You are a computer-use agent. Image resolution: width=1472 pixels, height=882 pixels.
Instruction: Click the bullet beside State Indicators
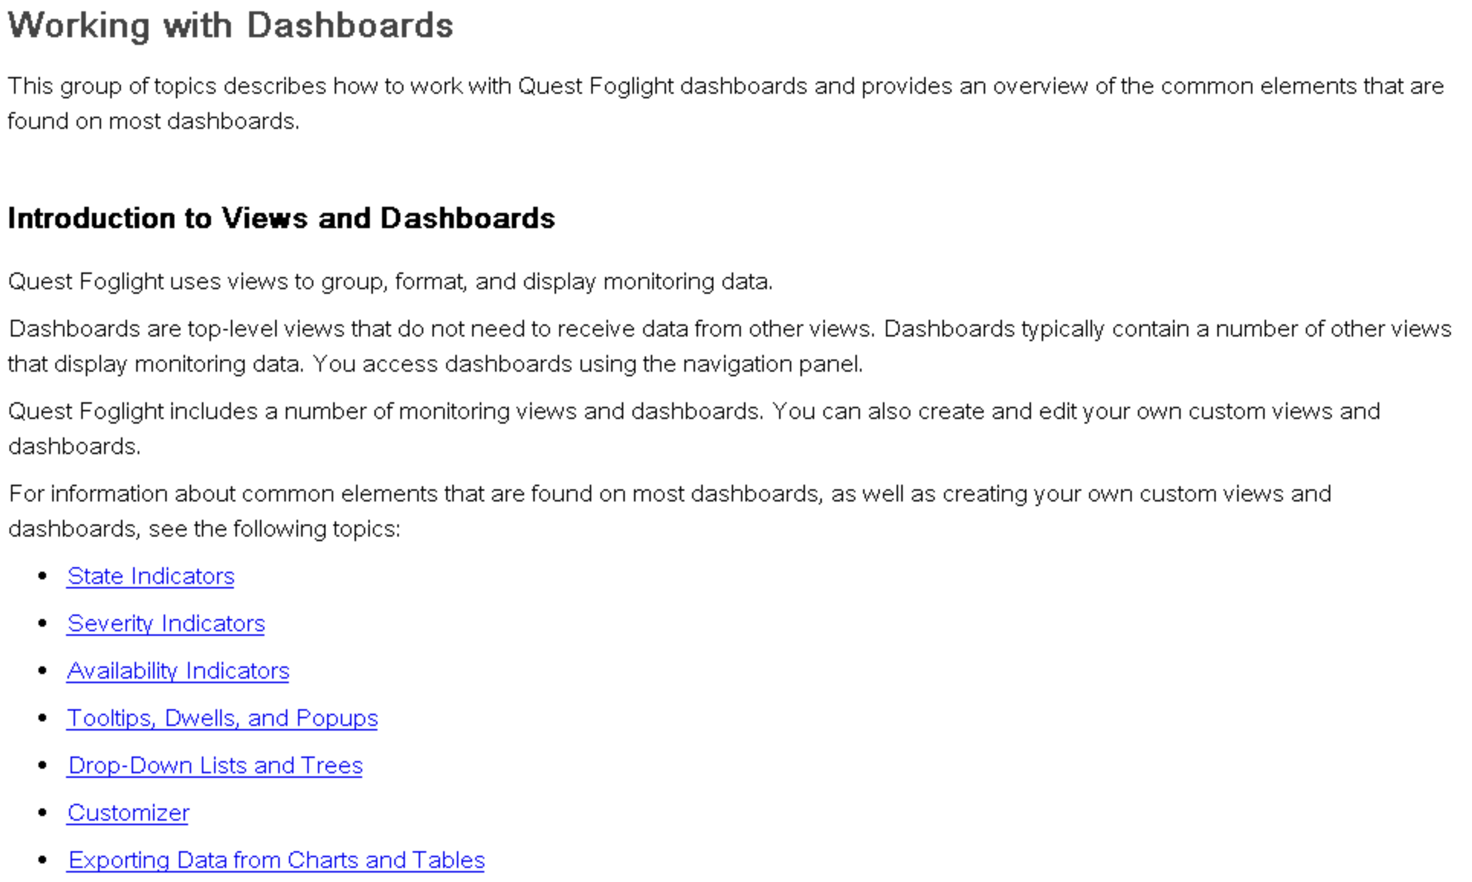pyautogui.click(x=43, y=576)
